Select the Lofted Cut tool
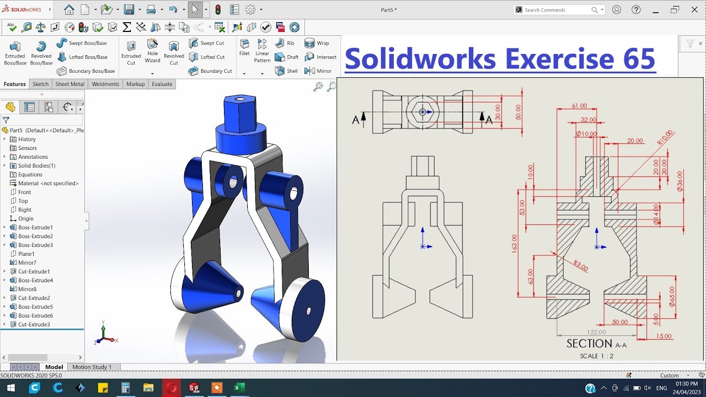706x397 pixels. pos(207,57)
